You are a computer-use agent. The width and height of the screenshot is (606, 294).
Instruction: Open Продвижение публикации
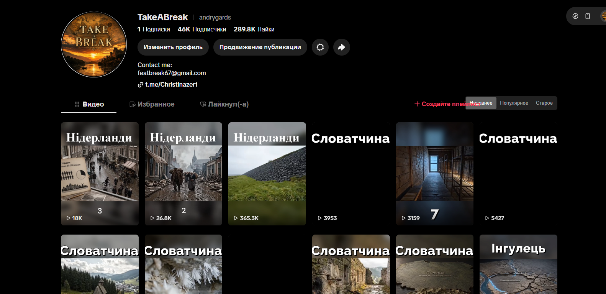[260, 47]
